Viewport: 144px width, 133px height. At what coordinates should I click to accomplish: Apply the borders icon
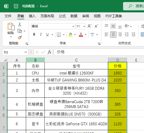pyautogui.click(x=59, y=35)
